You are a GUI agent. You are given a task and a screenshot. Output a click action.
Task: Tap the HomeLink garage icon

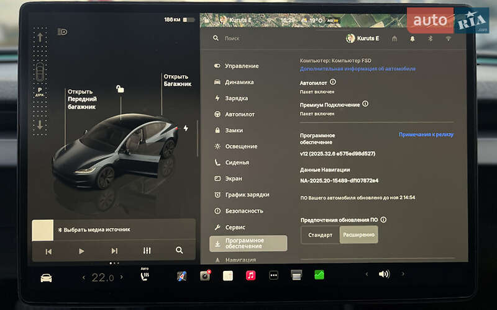(394, 38)
